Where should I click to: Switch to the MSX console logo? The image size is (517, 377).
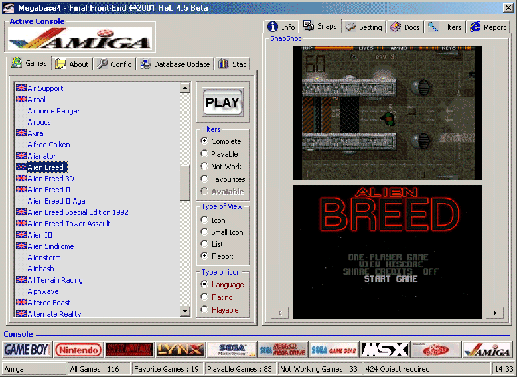pyautogui.click(x=385, y=350)
